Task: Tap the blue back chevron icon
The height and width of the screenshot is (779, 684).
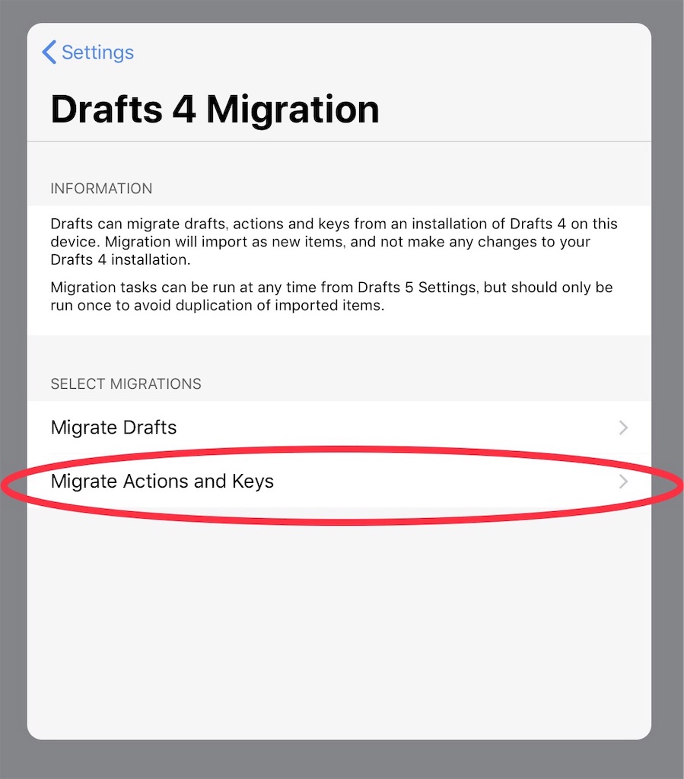Action: coord(49,52)
